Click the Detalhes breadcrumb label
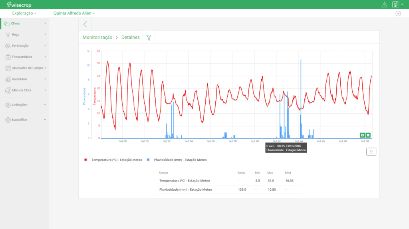The height and width of the screenshot is (229, 409). 131,38
